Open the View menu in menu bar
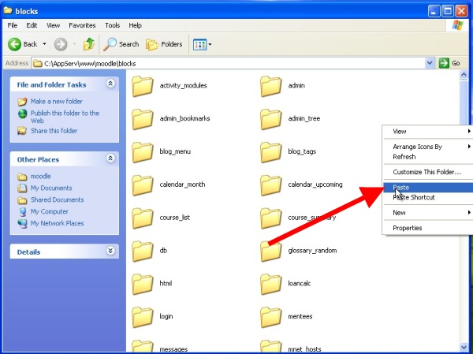Image resolution: width=473 pixels, height=354 pixels. tap(53, 25)
